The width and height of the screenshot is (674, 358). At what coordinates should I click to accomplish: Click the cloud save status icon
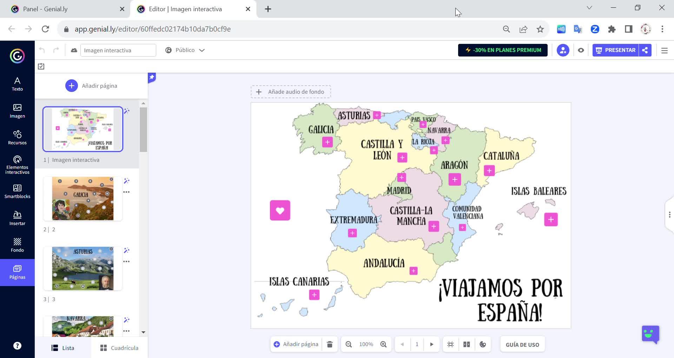pyautogui.click(x=74, y=50)
